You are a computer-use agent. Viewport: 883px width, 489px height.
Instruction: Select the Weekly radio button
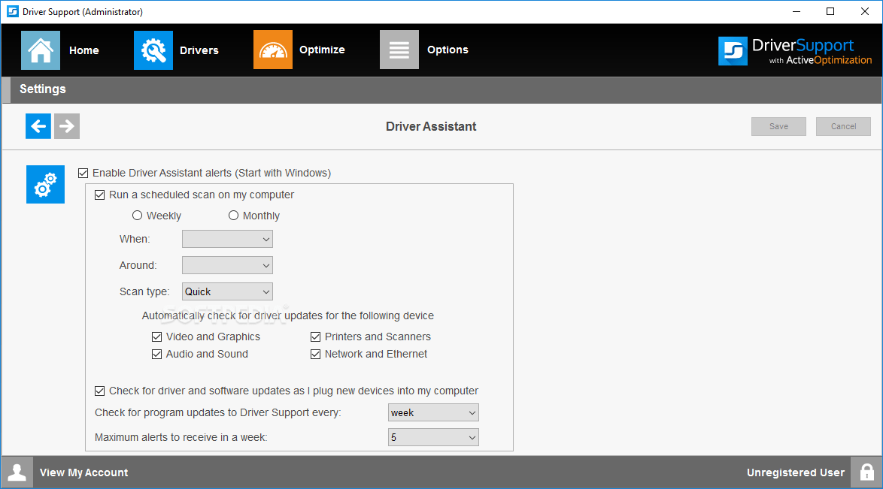pyautogui.click(x=137, y=216)
